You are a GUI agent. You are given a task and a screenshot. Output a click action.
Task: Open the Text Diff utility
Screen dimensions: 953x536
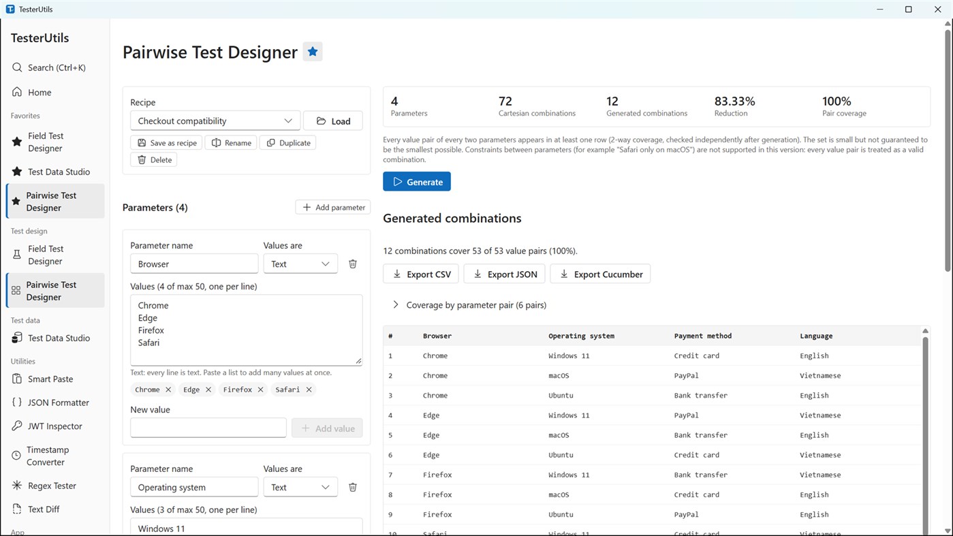pyautogui.click(x=54, y=509)
